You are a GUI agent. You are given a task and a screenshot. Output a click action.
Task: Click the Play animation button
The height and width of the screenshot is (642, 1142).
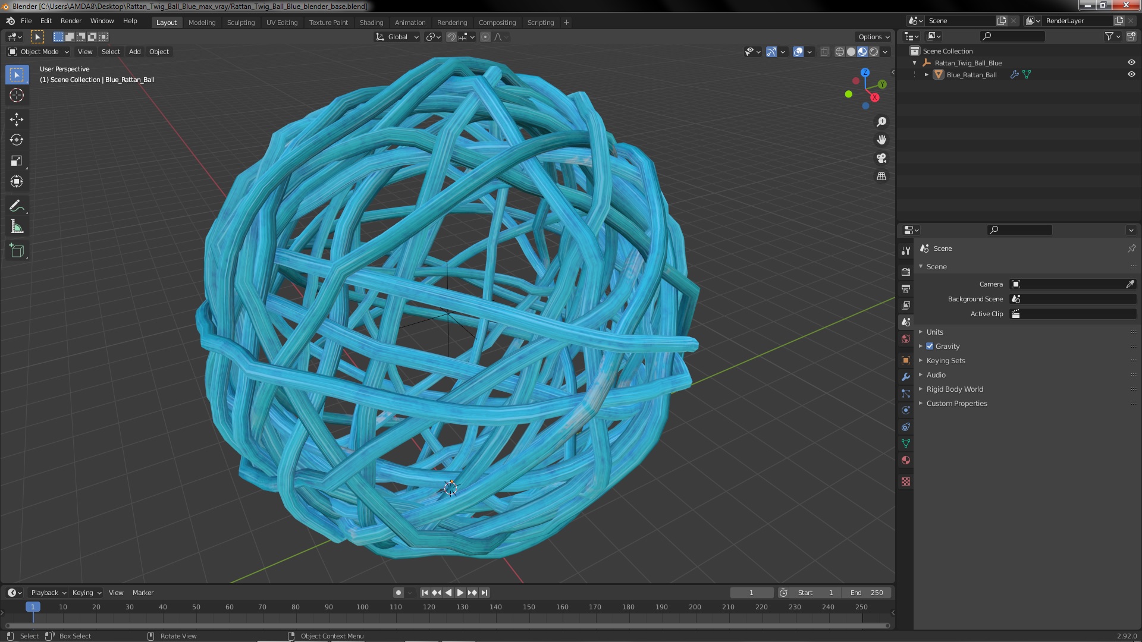(460, 593)
